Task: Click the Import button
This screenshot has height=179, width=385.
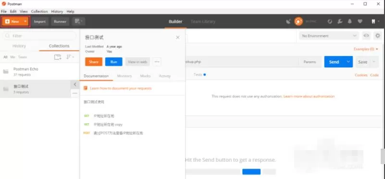Action: coord(40,22)
